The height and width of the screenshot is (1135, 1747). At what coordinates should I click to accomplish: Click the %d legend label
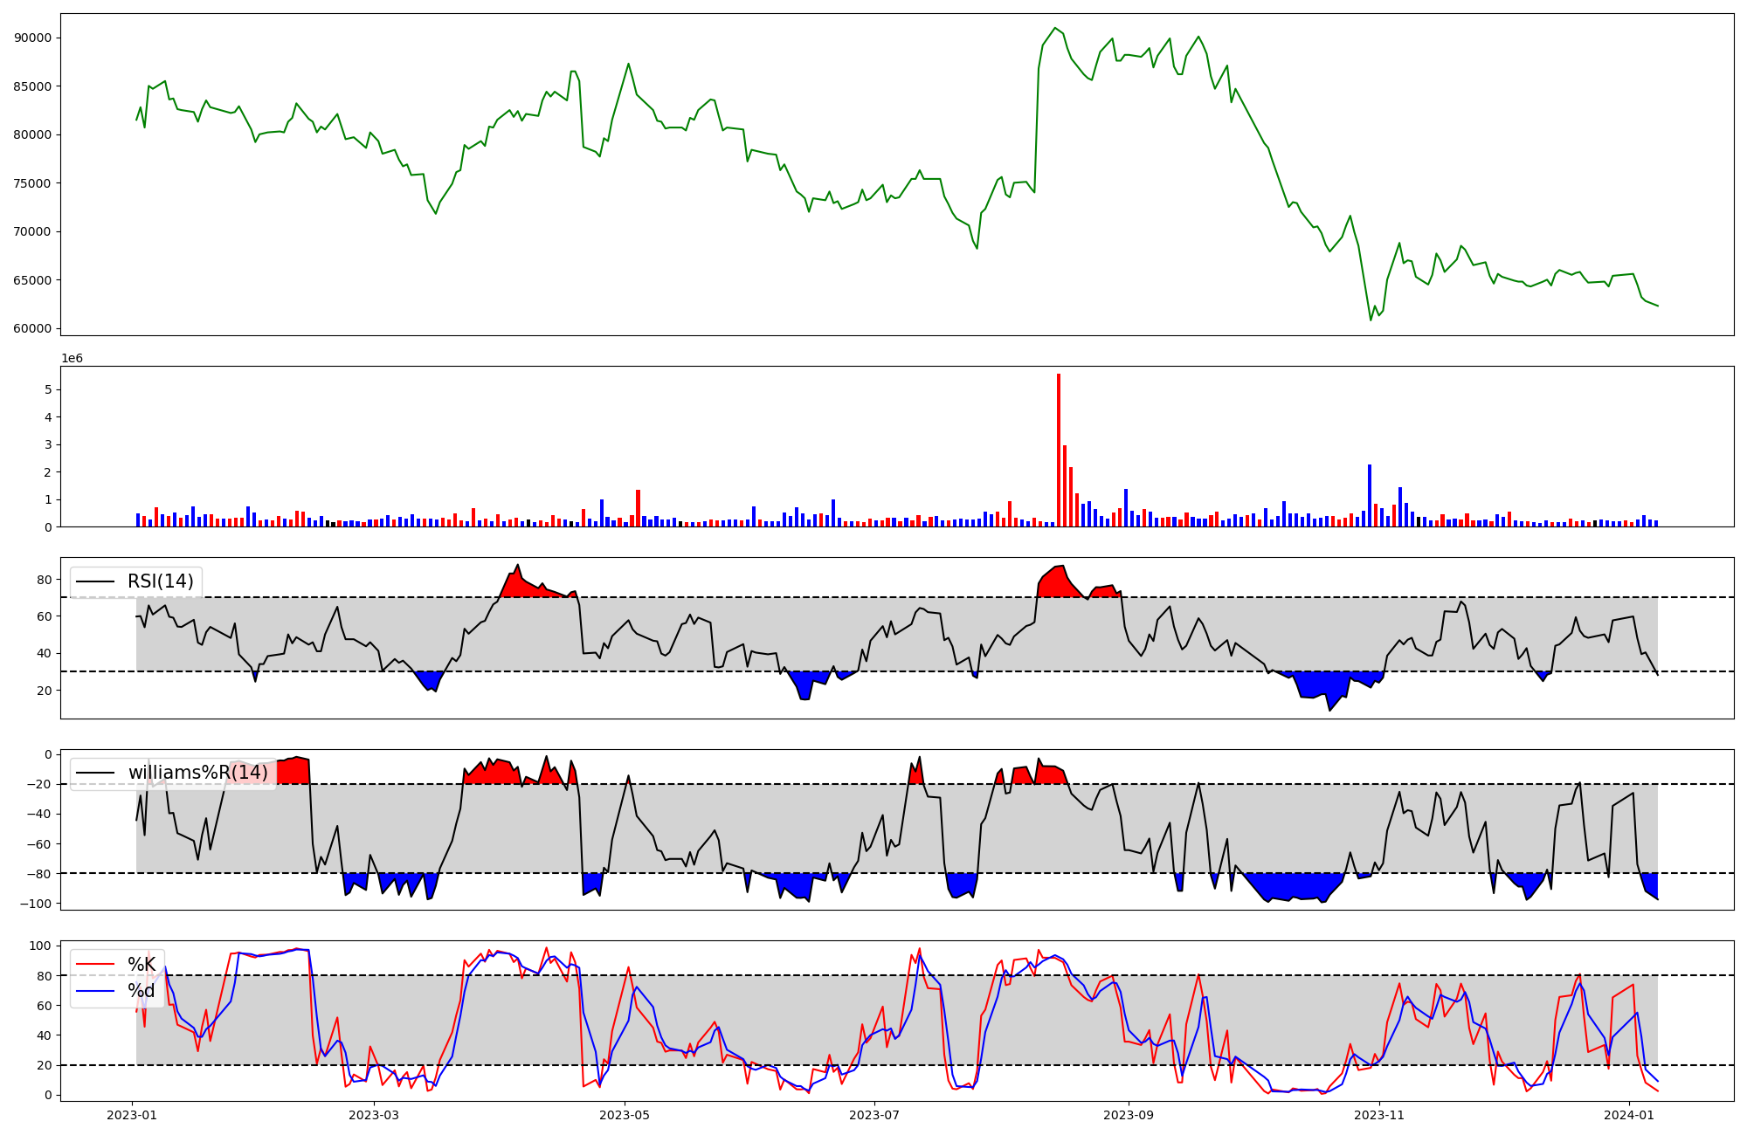142,990
